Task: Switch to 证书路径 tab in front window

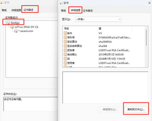Action: [88, 11]
